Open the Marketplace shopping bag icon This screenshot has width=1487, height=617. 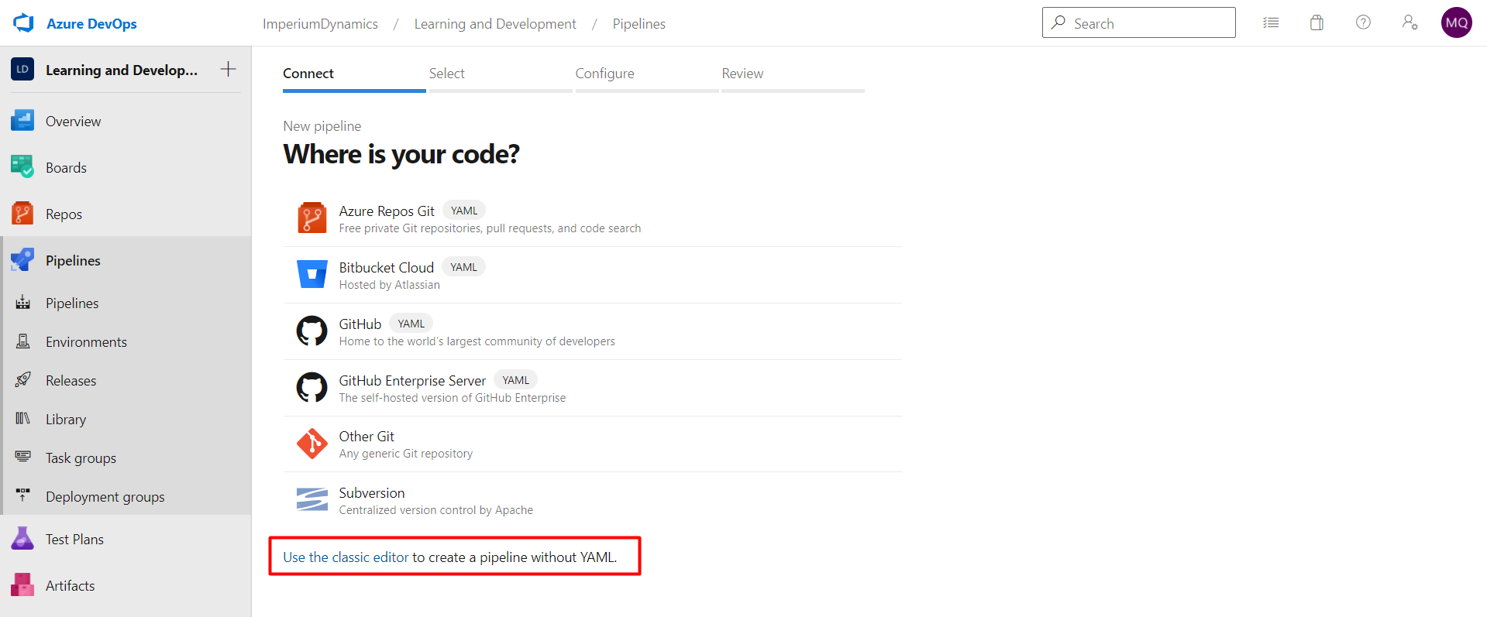(1317, 23)
